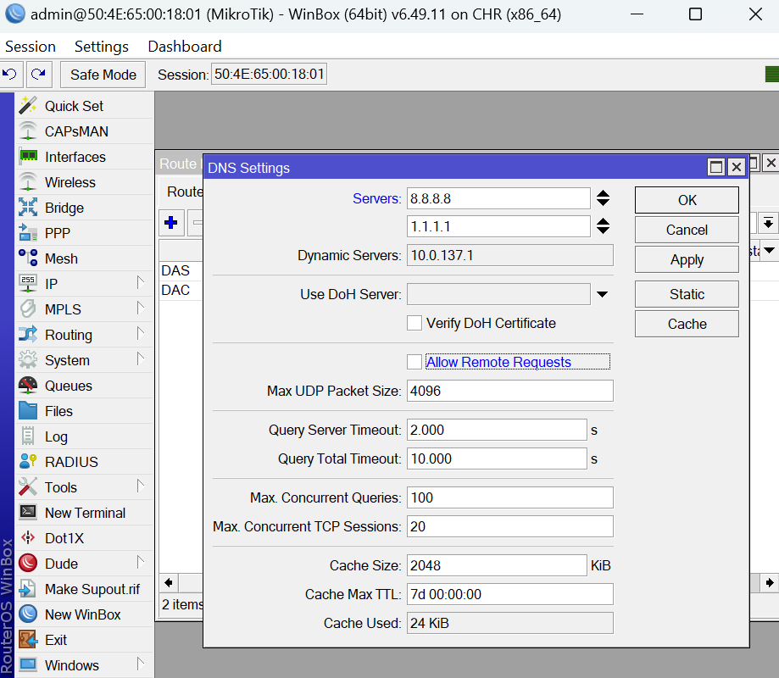779x678 pixels.
Task: Expand MPLS submenu
Action: 141,308
